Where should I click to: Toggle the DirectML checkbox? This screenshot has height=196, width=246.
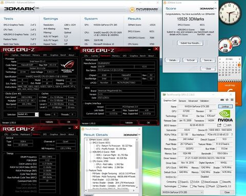click(x=221, y=182)
